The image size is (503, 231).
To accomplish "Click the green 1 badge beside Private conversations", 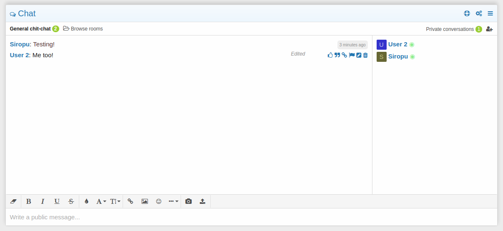I will pyautogui.click(x=479, y=29).
